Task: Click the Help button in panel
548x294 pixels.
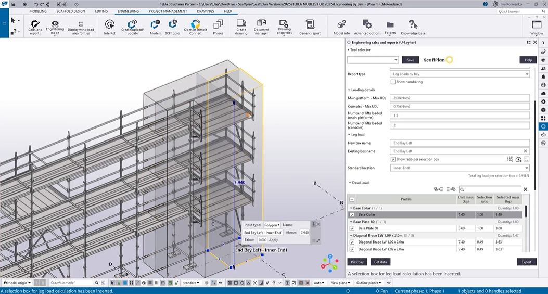Action: (528, 60)
